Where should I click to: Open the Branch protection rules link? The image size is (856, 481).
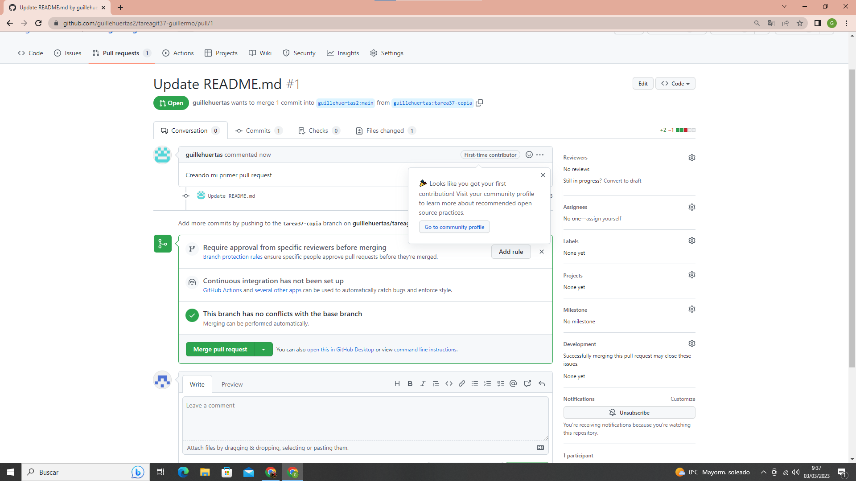pyautogui.click(x=232, y=257)
